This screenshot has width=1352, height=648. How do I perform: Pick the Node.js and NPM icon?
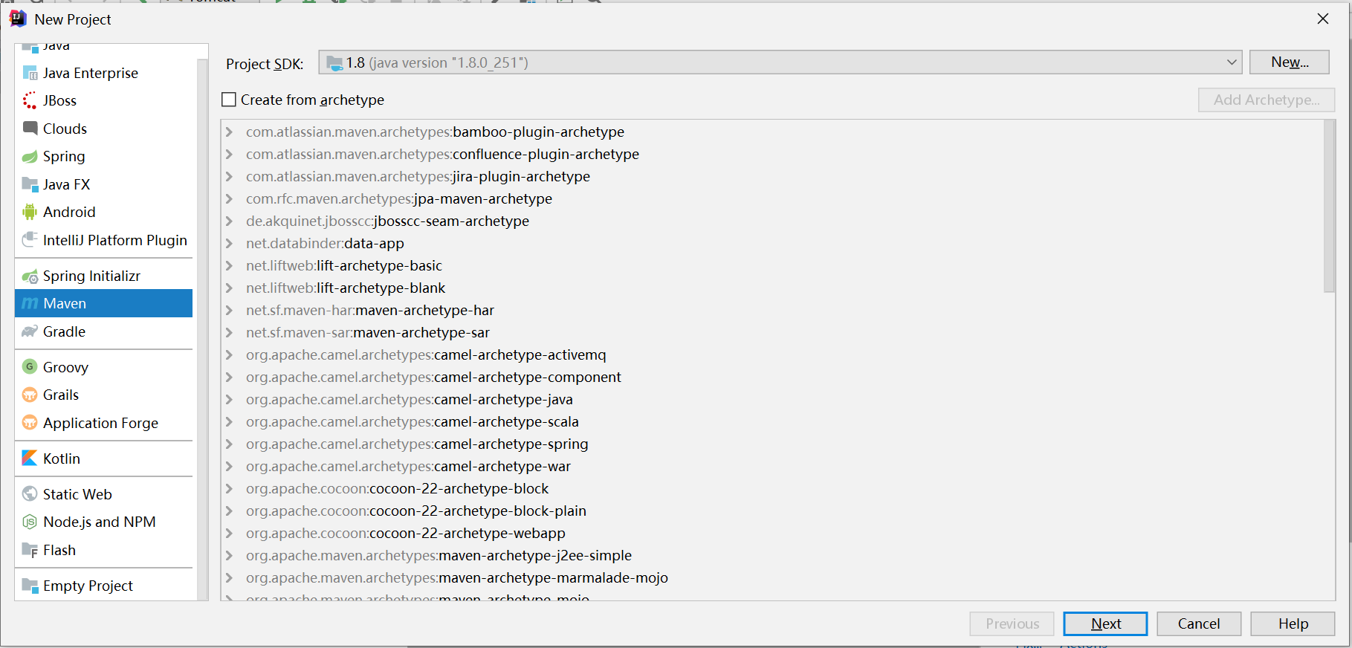pos(30,522)
